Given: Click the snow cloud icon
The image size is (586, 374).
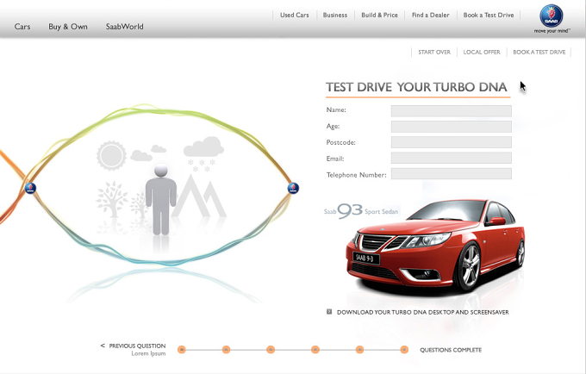Looking at the screenshot, I should pyautogui.click(x=203, y=154).
